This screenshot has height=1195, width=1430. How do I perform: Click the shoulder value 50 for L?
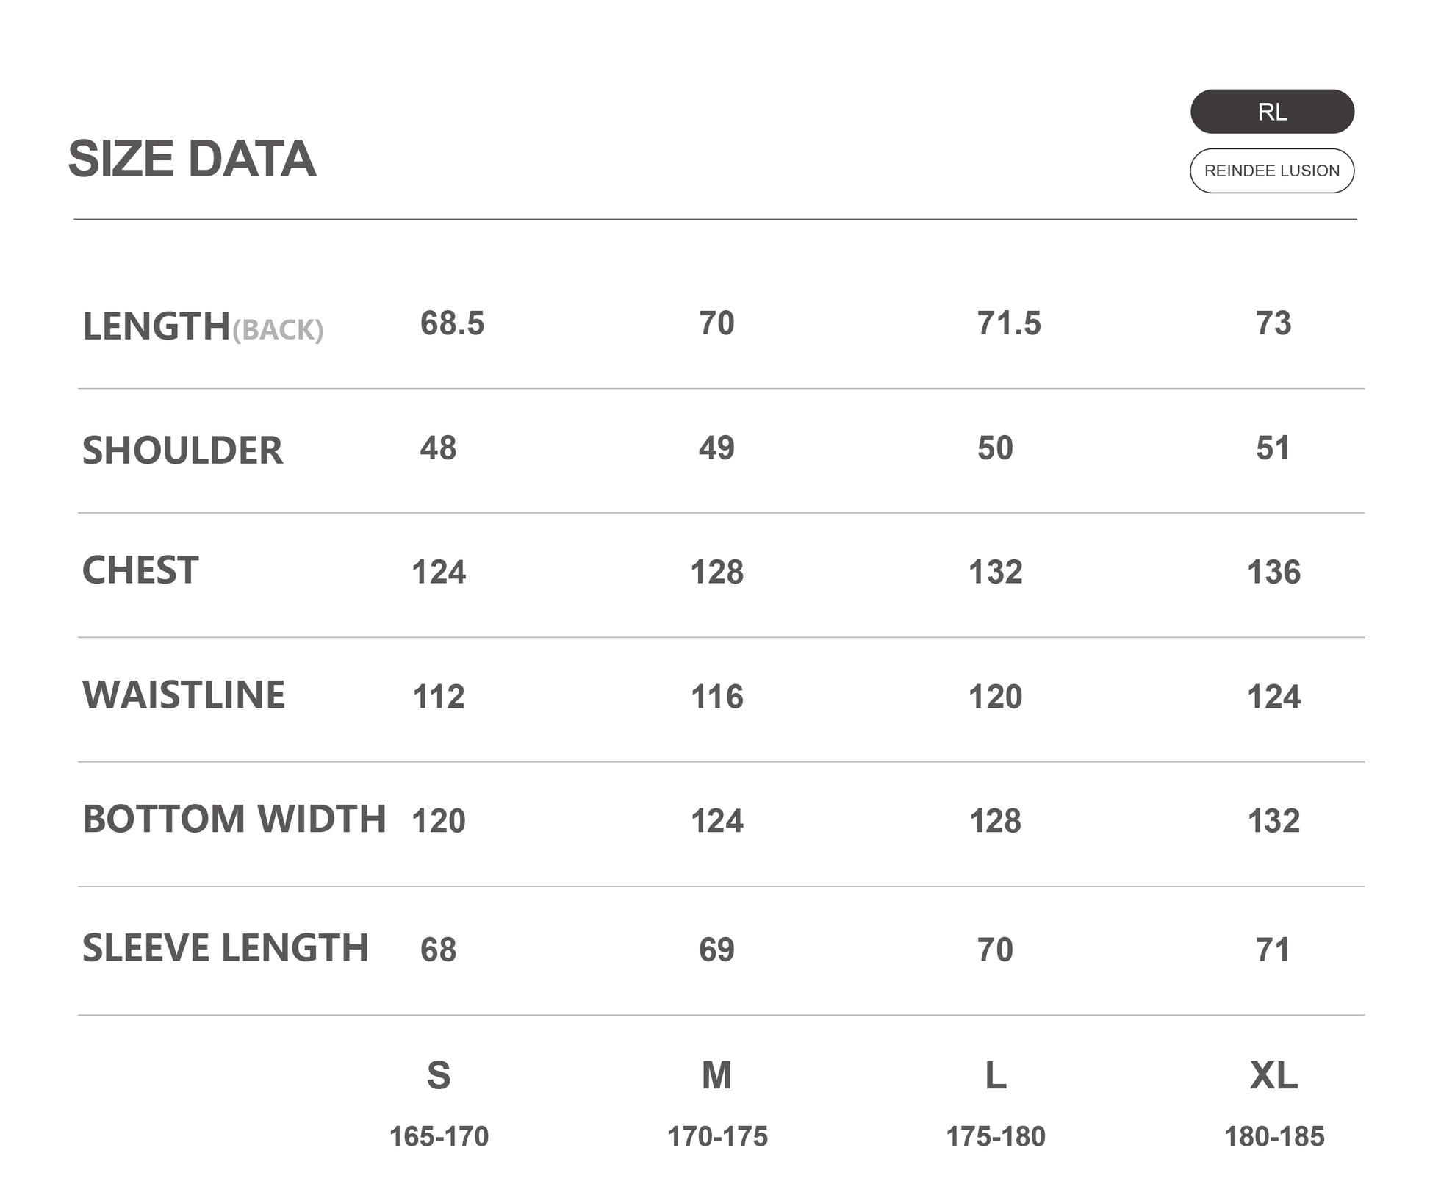point(995,448)
